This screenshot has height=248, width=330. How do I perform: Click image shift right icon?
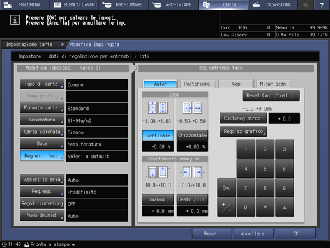click(197, 172)
